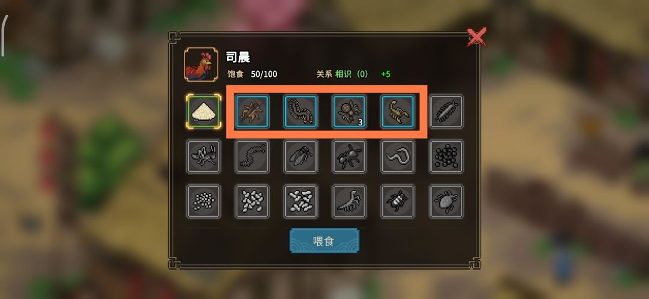Click the greyed beetle slot in the third row
This screenshot has width=649, height=299.
(398, 201)
